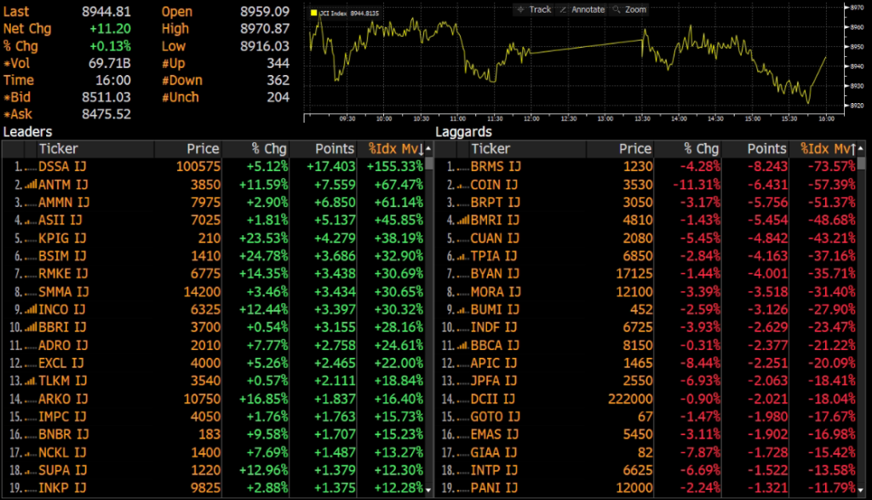The width and height of the screenshot is (872, 500).
Task: Click the volume bars icon beside ANTM IJ
Action: (28, 184)
